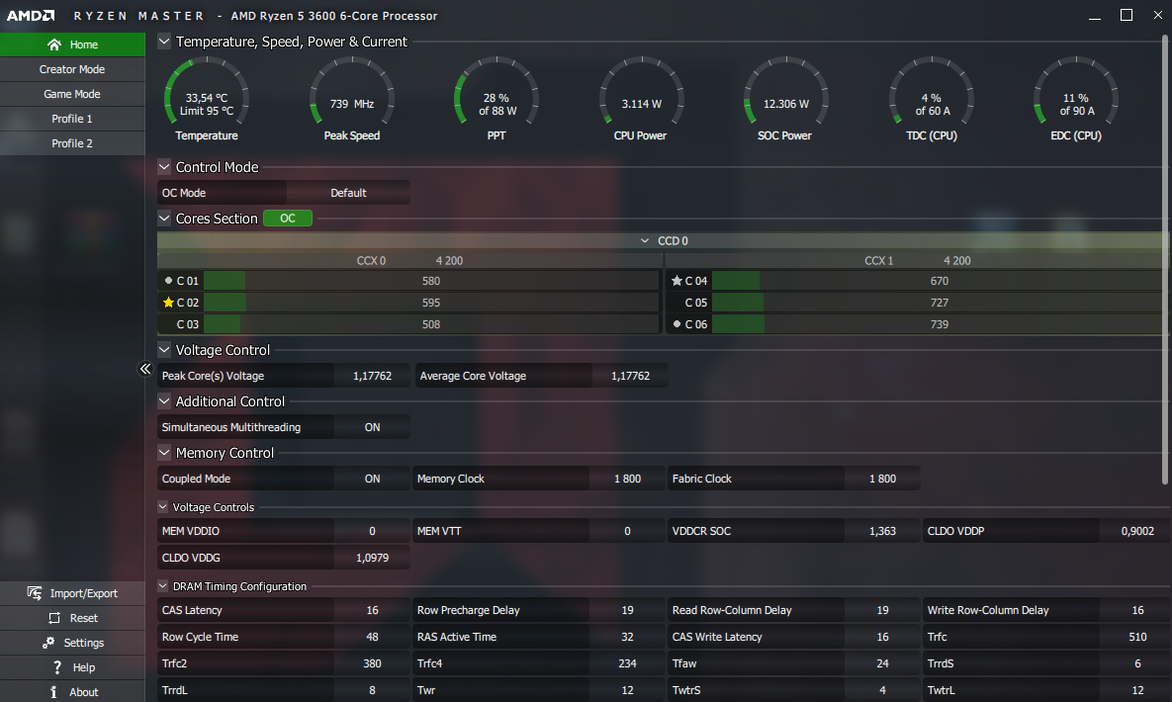Image resolution: width=1172 pixels, height=702 pixels.
Task: Click CLDO VDDP value 0,9002
Action: point(1136,532)
